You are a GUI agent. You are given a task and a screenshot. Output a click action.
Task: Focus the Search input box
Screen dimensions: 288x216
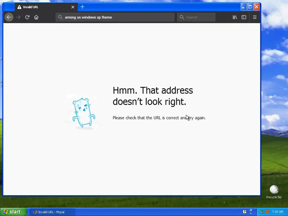(x=196, y=17)
